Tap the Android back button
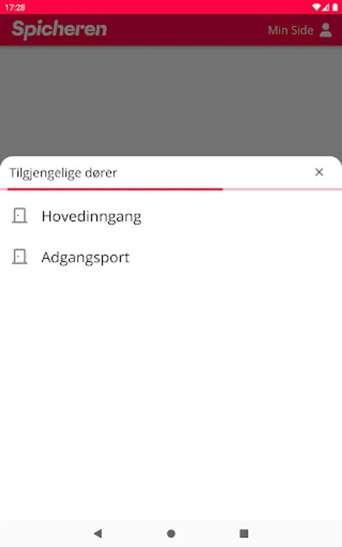The height and width of the screenshot is (547, 342). click(x=98, y=533)
